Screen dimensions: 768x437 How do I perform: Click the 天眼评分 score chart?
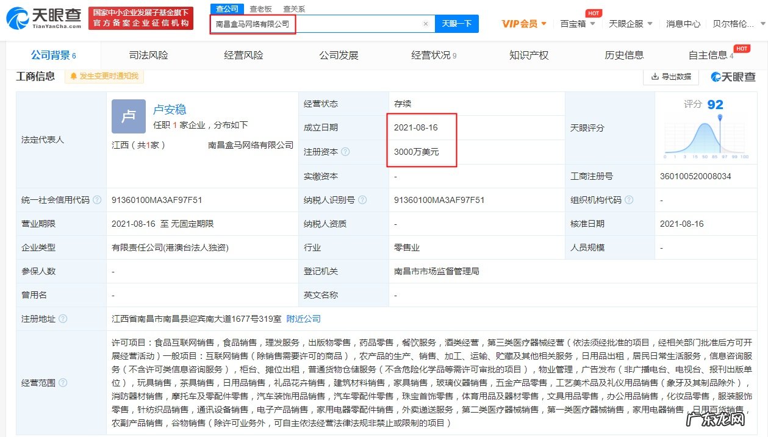pos(706,138)
